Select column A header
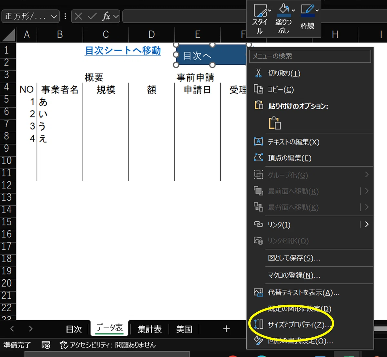387x357 pixels. [x=27, y=35]
